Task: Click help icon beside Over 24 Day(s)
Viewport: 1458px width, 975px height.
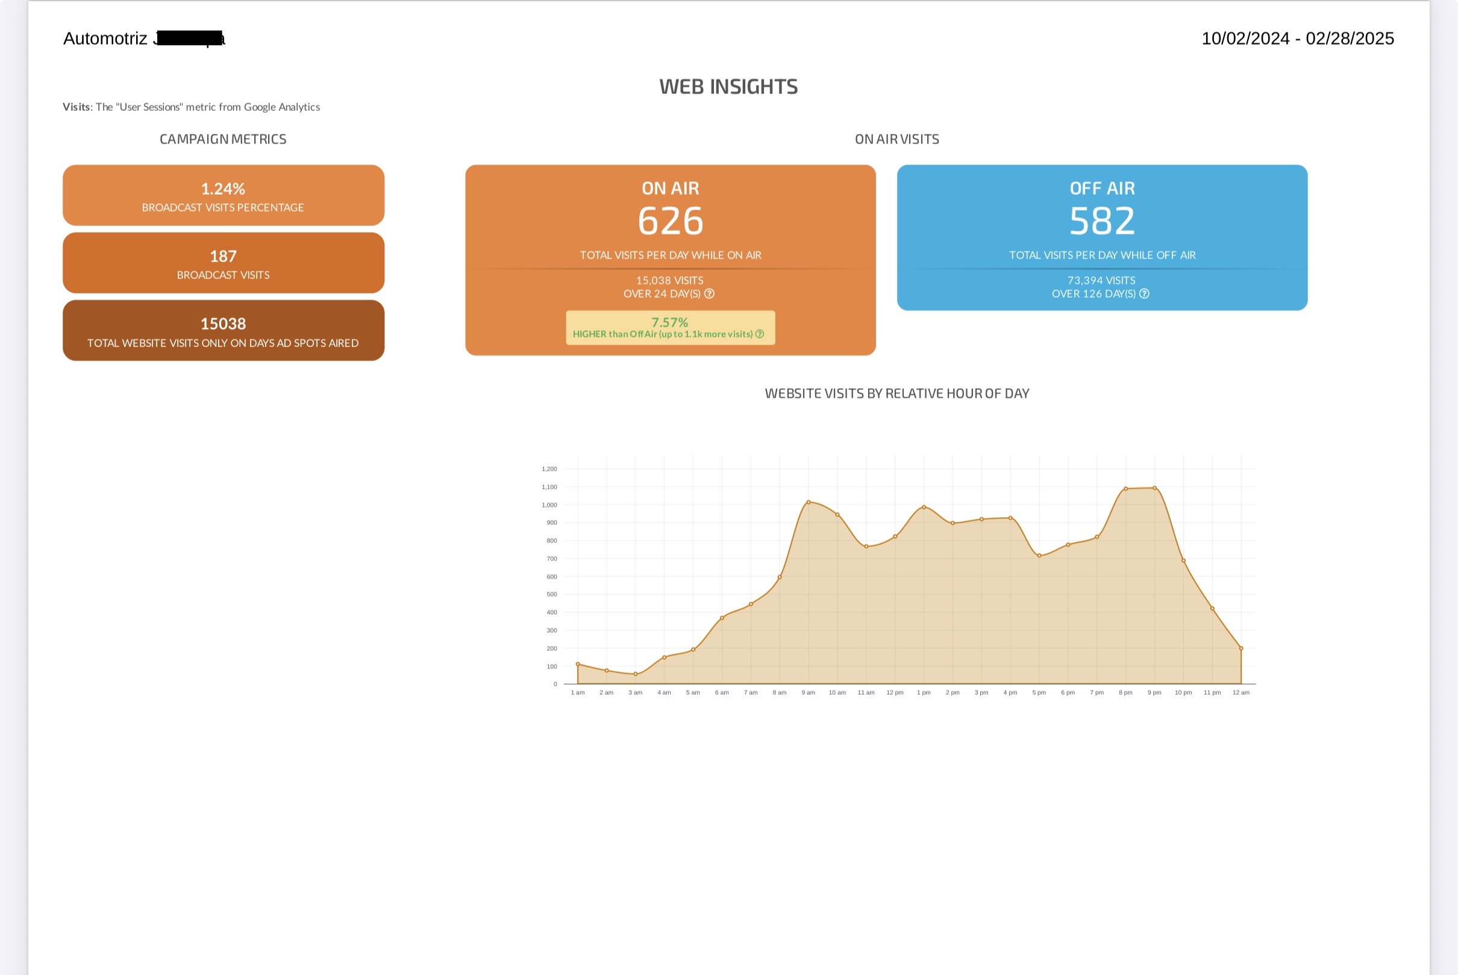Action: pos(709,294)
